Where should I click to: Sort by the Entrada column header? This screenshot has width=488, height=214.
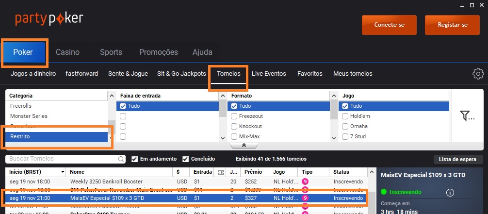[202, 172]
